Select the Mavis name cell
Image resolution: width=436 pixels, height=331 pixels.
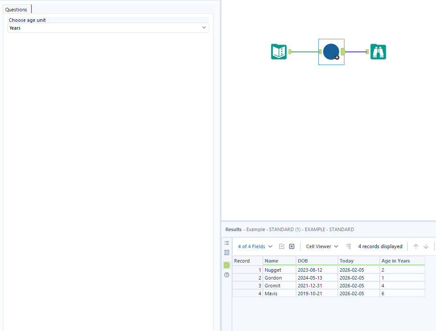click(x=279, y=293)
